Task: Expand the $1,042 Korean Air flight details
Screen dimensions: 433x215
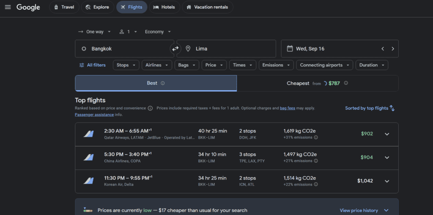Action: (x=387, y=181)
